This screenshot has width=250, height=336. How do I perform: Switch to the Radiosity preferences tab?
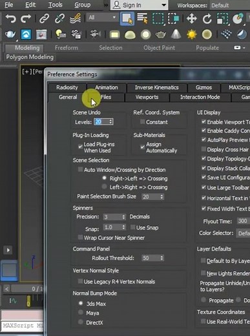(x=67, y=87)
